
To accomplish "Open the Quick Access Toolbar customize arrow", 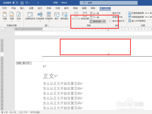I will coord(38,3).
